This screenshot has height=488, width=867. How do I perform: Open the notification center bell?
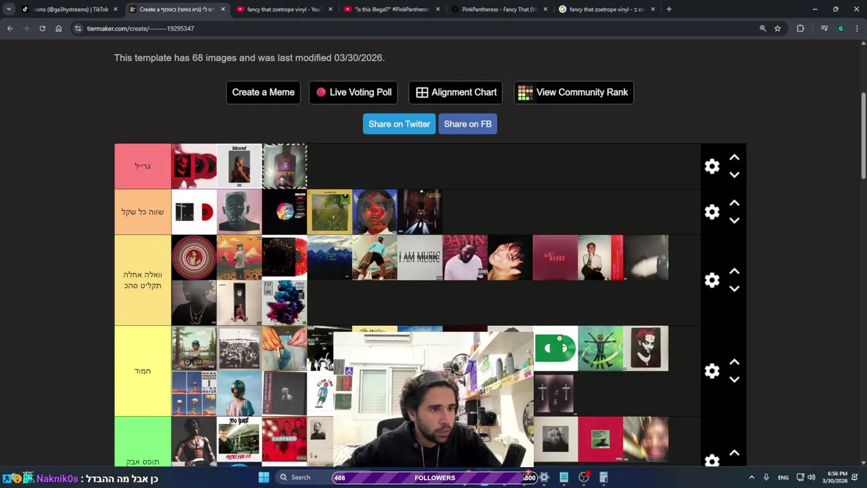coord(855,478)
